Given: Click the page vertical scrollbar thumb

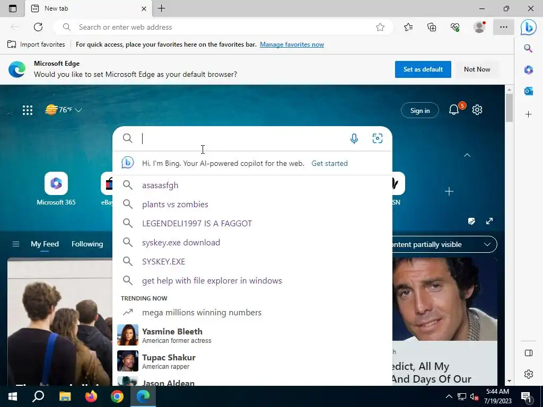Looking at the screenshot, I should pyautogui.click(x=509, y=108).
